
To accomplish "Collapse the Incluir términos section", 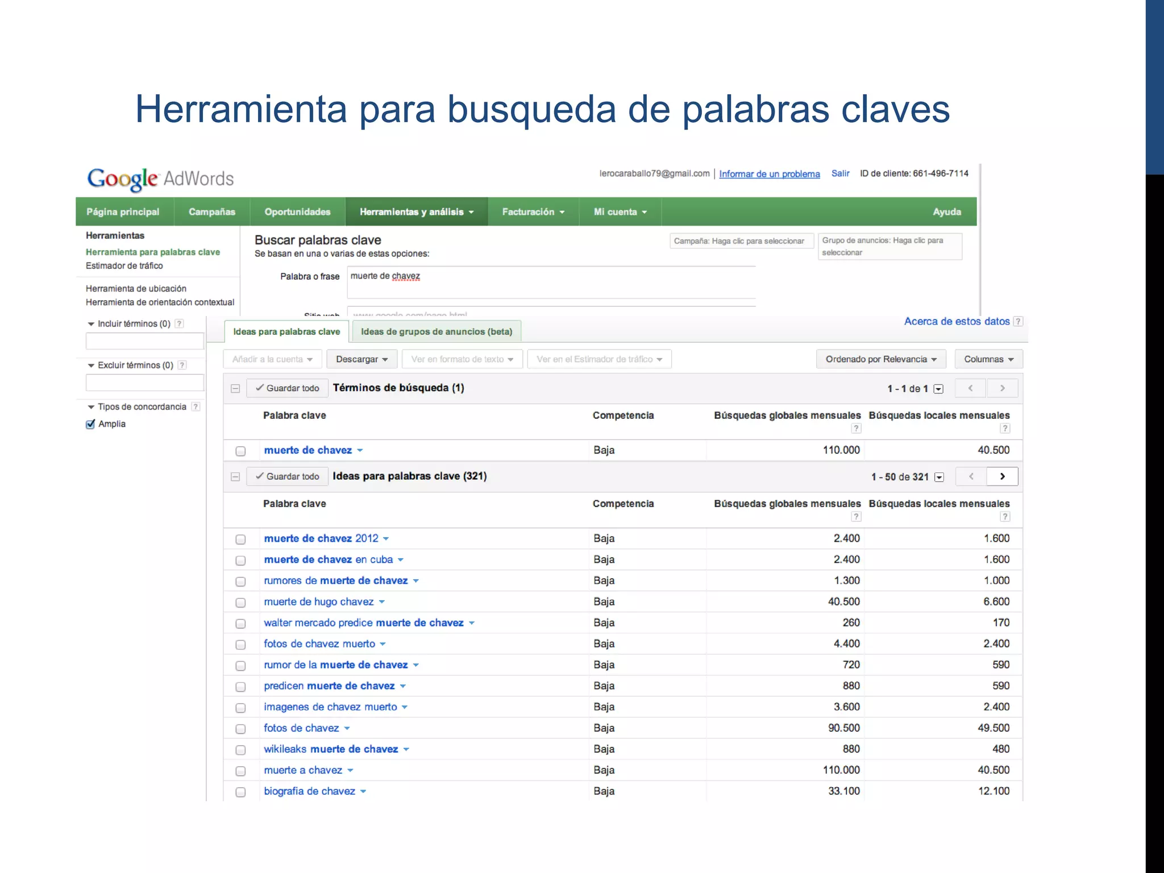I will pos(91,324).
